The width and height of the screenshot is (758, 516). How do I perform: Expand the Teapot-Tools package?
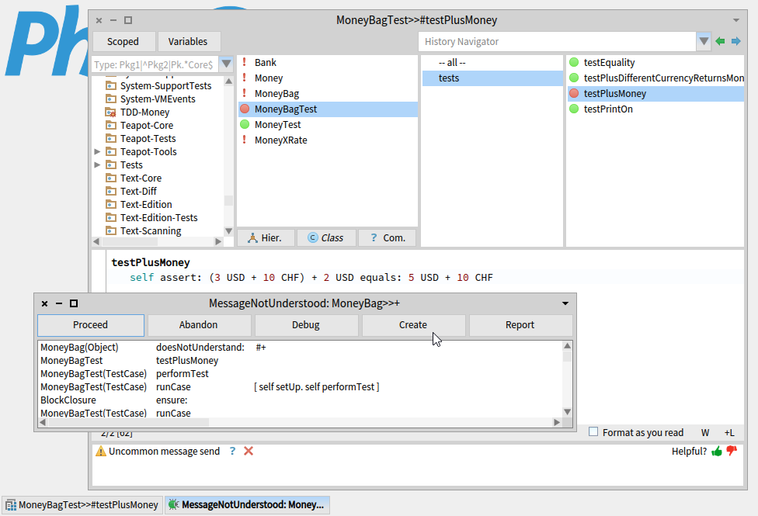(97, 152)
